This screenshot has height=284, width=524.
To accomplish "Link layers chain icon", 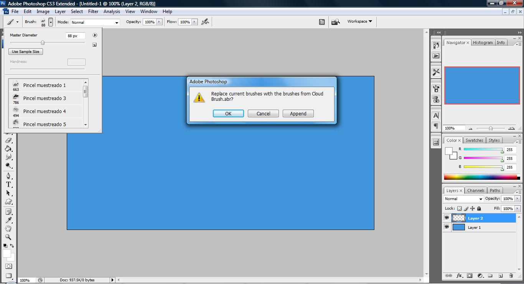I will (x=448, y=276).
